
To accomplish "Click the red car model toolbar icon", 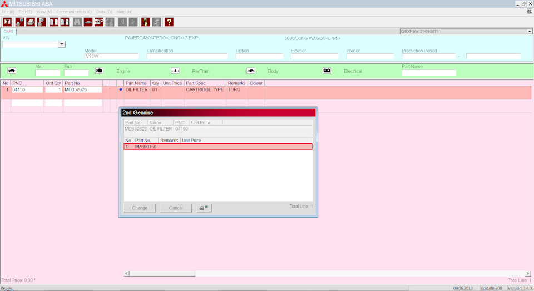I will pyautogui.click(x=88, y=22).
